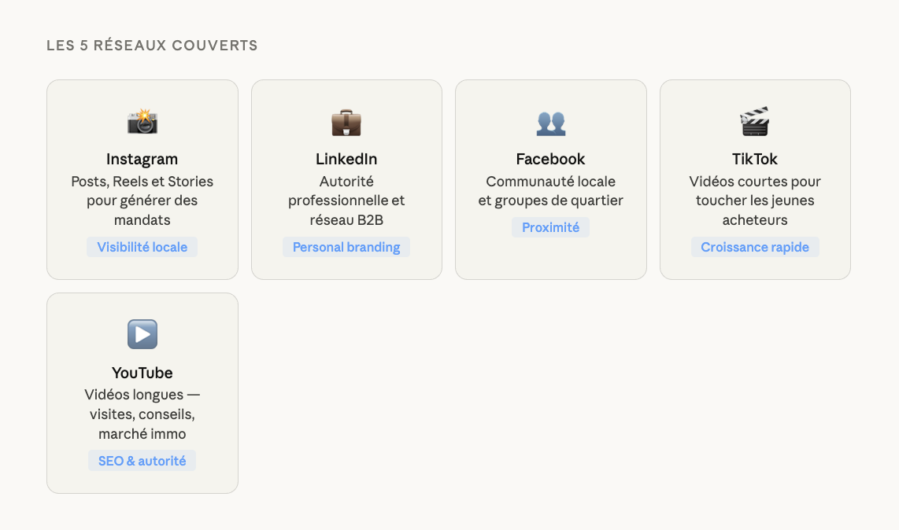Select the Croissance rapide badge

pos(755,247)
